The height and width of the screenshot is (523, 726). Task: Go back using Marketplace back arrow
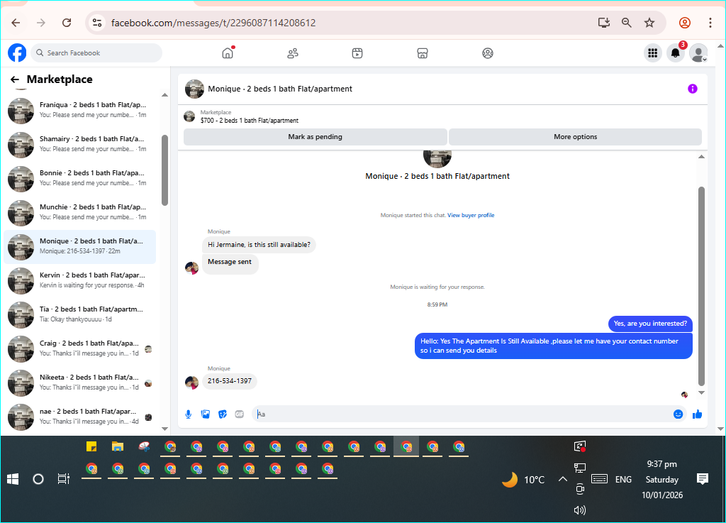15,79
